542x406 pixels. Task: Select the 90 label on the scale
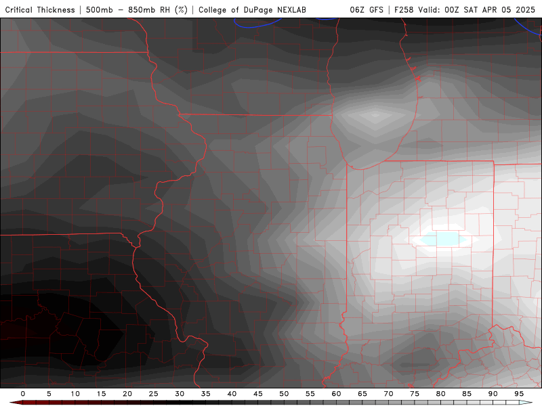493,394
